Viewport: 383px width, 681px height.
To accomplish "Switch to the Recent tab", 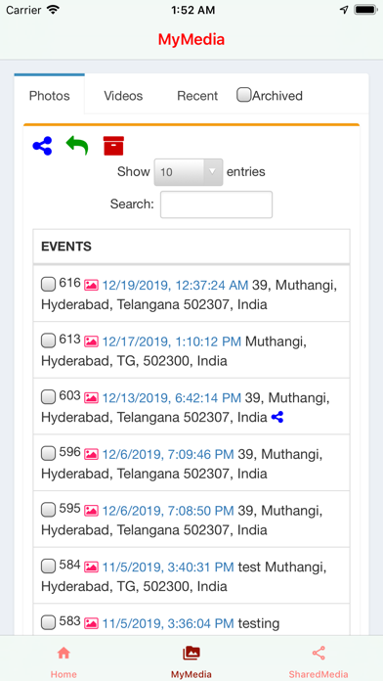I will [x=197, y=96].
